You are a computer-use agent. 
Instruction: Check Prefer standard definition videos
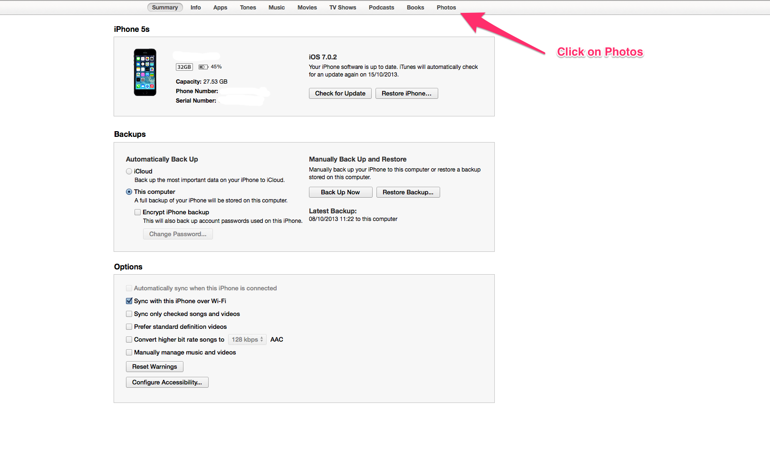point(129,327)
